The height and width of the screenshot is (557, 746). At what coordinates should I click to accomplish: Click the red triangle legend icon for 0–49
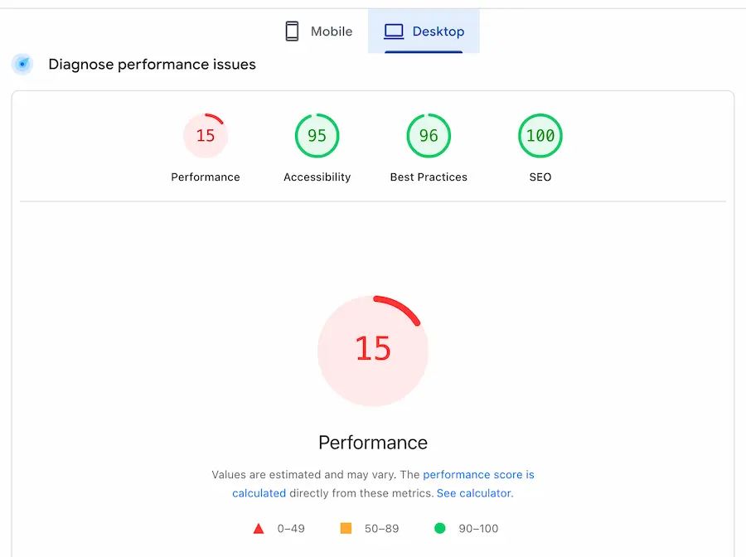point(259,528)
